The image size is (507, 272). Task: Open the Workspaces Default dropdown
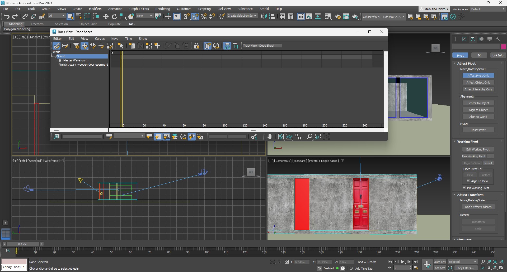coord(488,9)
